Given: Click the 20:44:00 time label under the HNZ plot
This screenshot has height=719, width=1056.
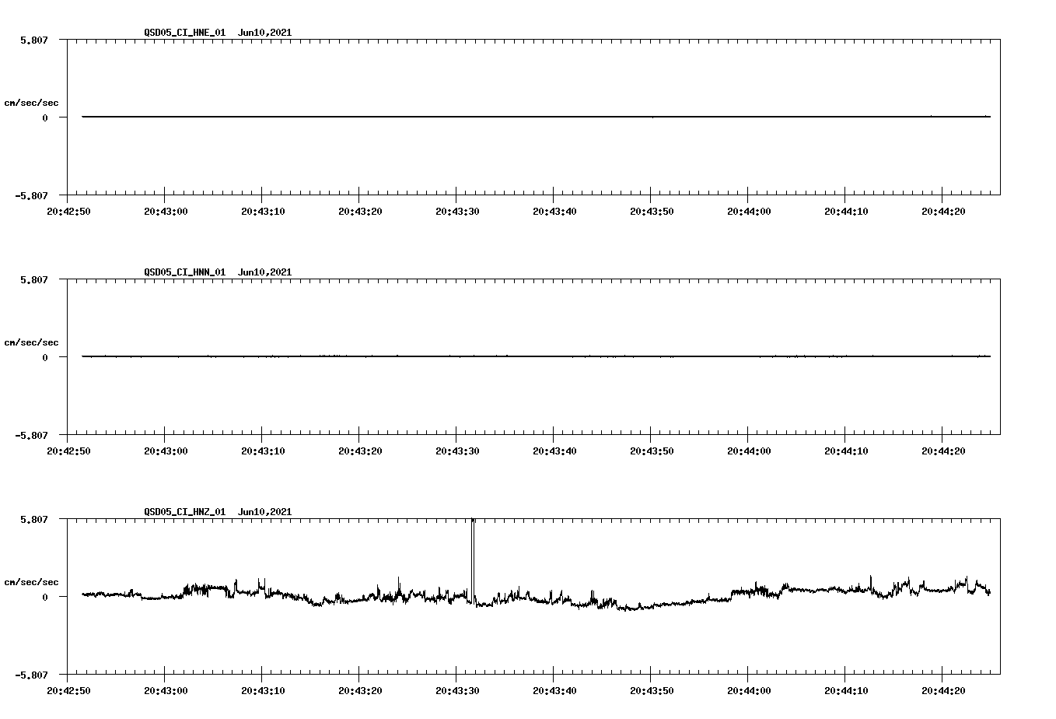Looking at the screenshot, I should point(749,690).
